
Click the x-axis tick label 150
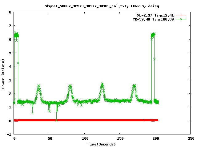click(x=120, y=138)
